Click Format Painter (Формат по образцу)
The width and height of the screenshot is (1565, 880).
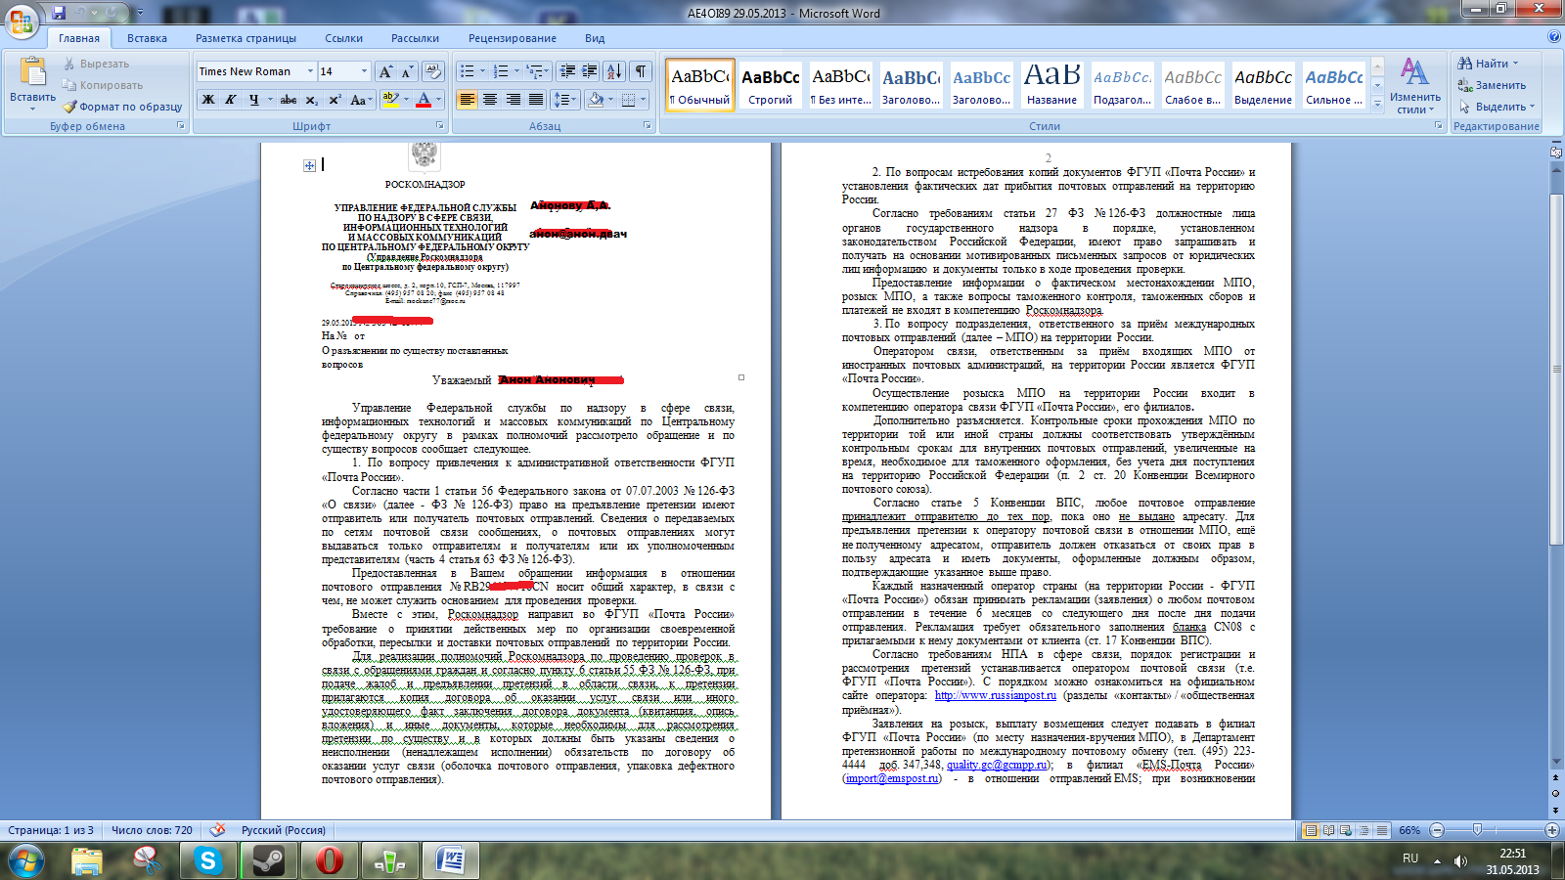122,107
